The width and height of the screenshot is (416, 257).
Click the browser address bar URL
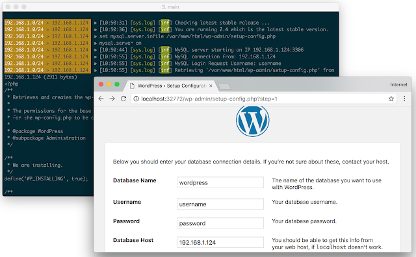209,99
